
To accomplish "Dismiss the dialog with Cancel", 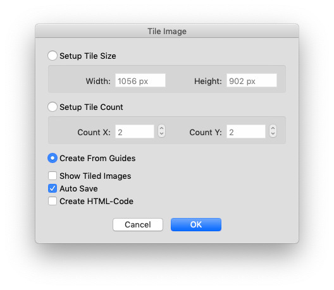I will pos(138,225).
